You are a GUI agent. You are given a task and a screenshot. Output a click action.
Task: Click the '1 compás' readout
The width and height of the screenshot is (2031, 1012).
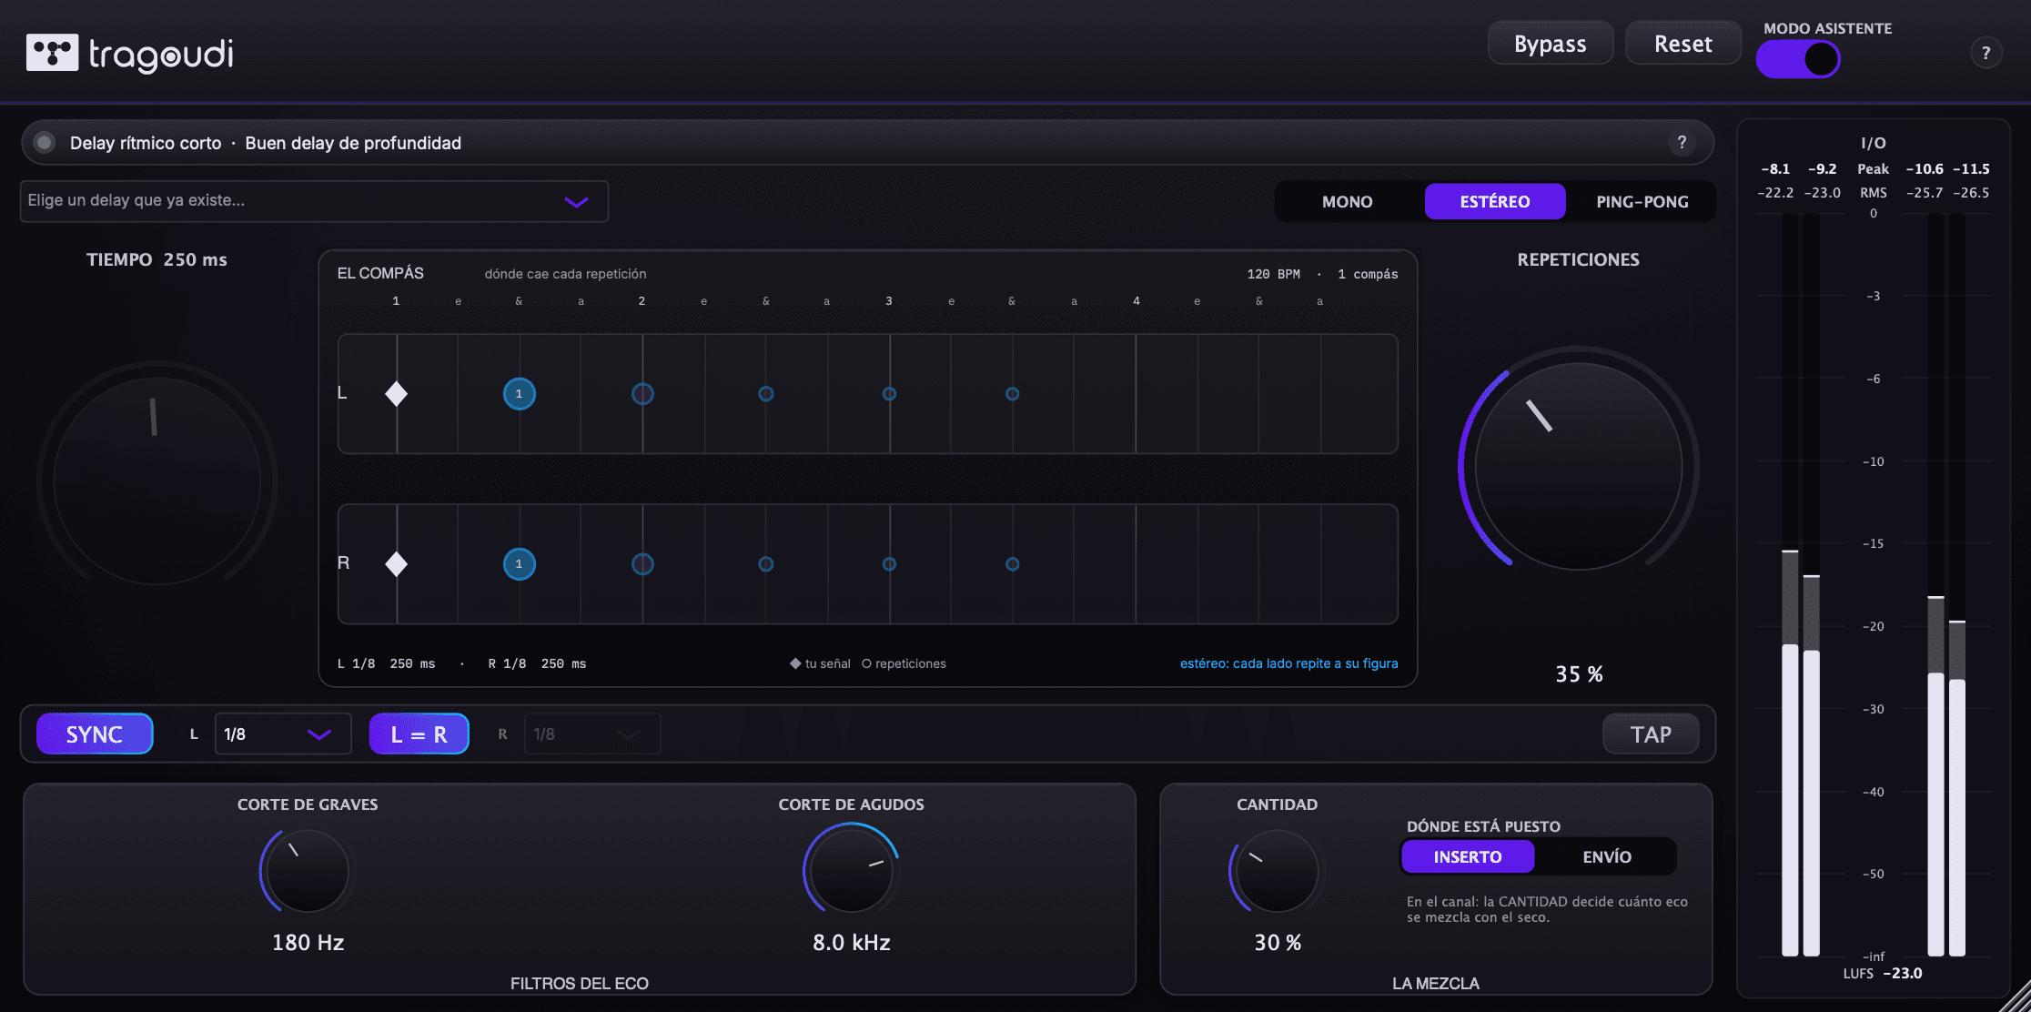[x=1368, y=274]
